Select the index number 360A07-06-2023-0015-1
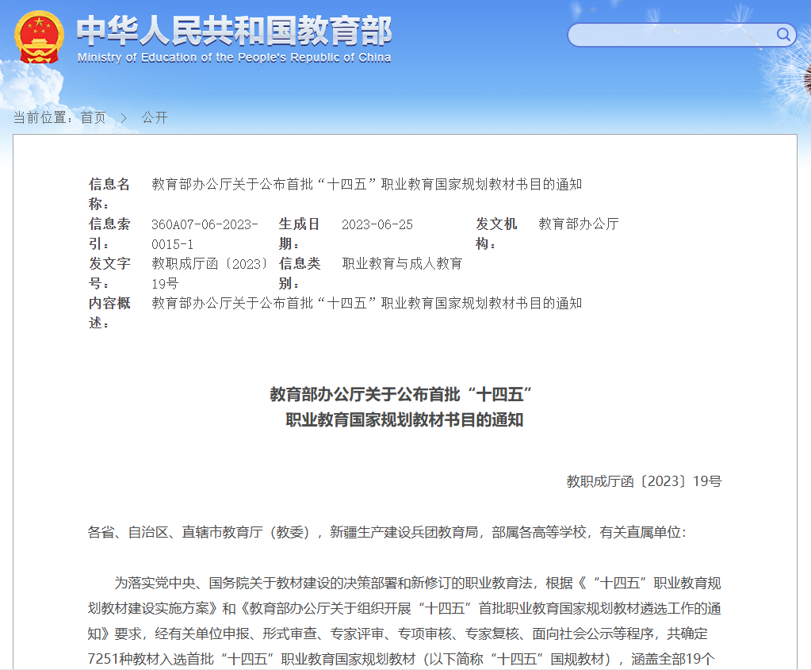The image size is (811, 670). (x=205, y=234)
